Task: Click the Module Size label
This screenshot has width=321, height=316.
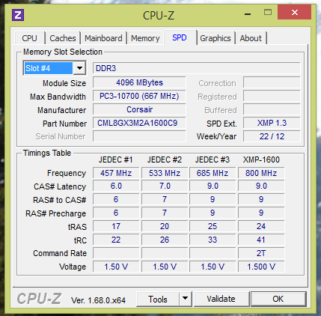Action: point(64,83)
